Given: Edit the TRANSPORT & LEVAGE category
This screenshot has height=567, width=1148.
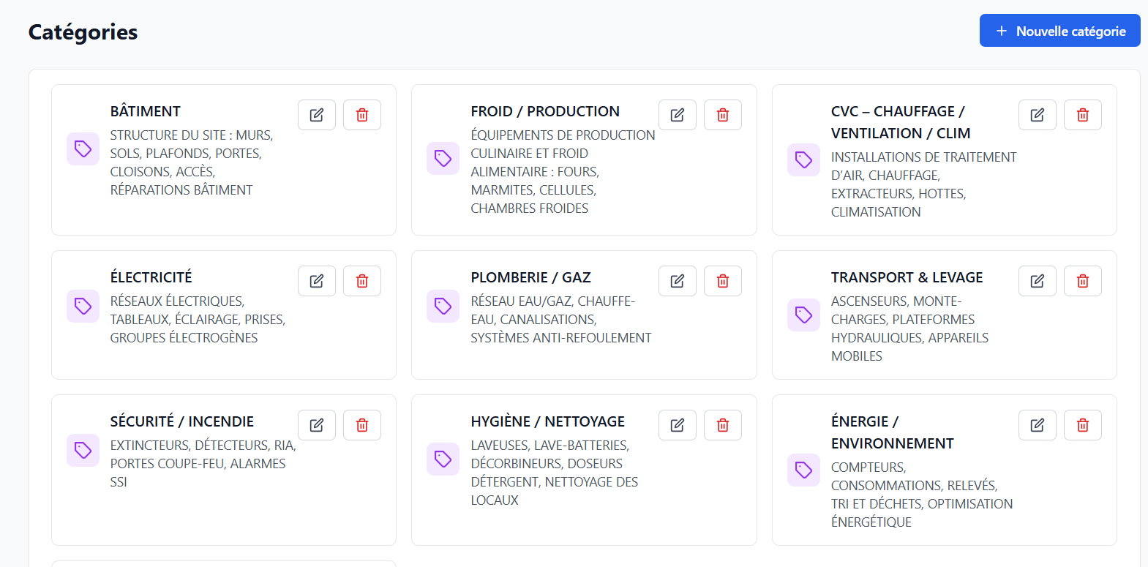Looking at the screenshot, I should 1038,281.
